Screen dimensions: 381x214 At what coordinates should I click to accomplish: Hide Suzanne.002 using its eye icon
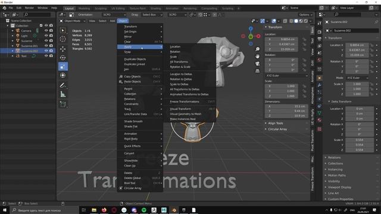point(46,51)
